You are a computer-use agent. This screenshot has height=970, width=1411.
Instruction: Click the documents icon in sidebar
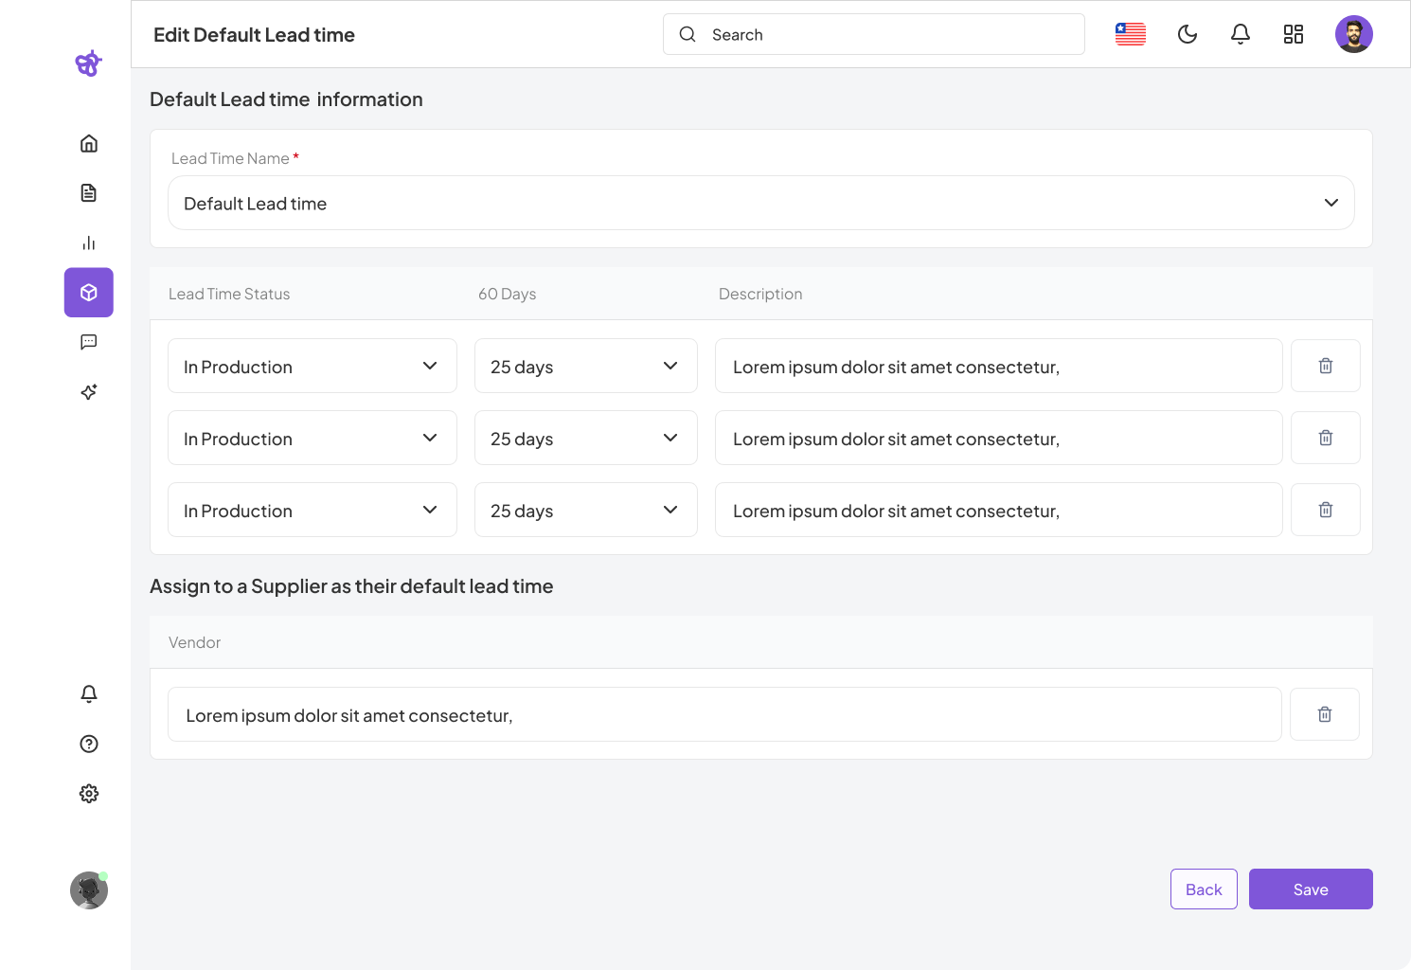pyautogui.click(x=89, y=193)
